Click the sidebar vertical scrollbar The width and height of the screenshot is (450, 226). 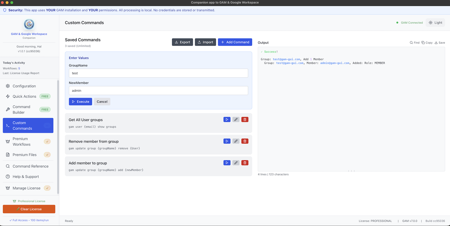[x=58, y=137]
